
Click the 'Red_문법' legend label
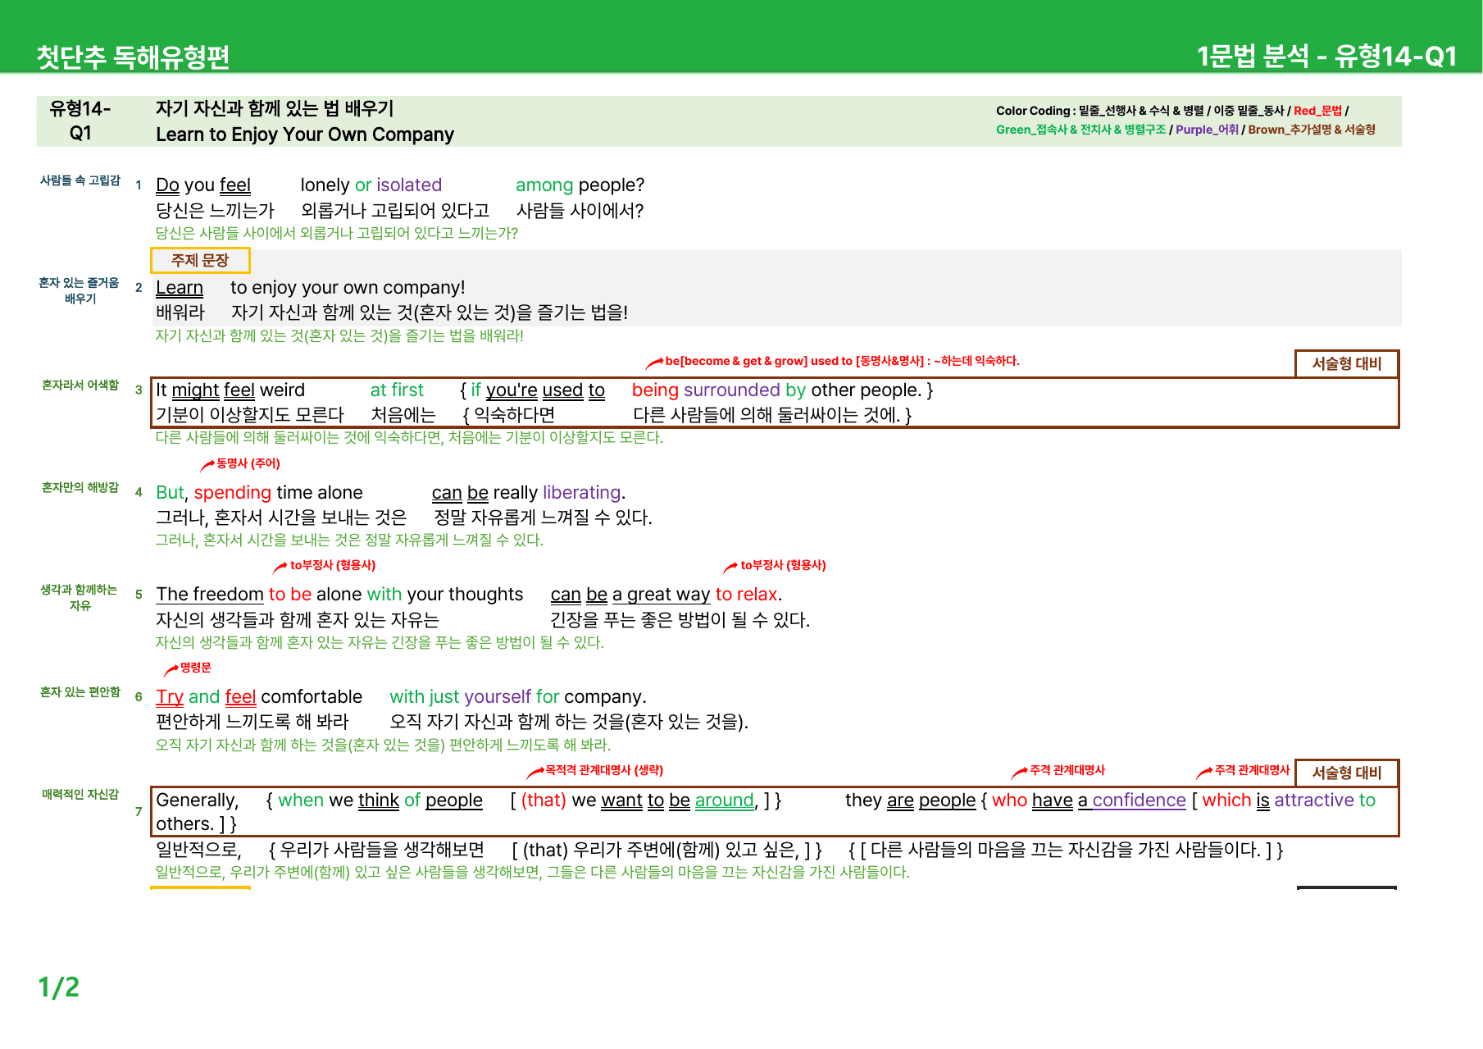[x=1317, y=111]
